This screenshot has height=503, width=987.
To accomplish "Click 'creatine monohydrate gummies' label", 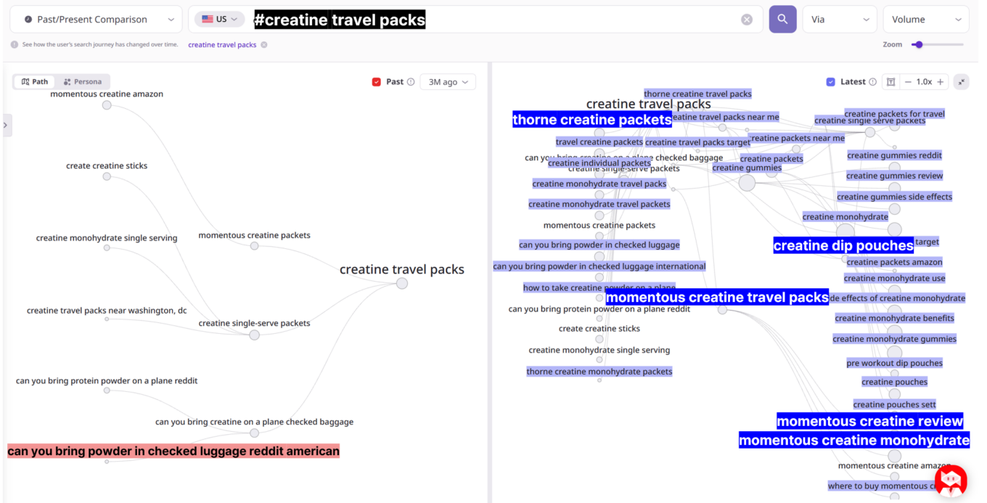I will (x=894, y=339).
